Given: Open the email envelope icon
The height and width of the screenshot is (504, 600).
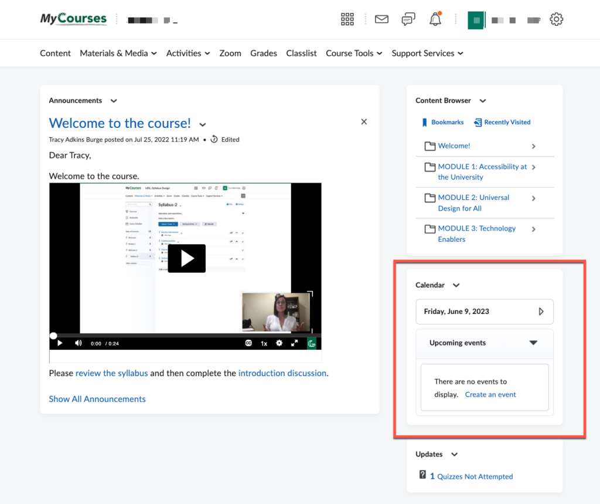Looking at the screenshot, I should pyautogui.click(x=381, y=19).
